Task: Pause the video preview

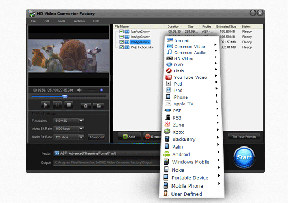Action: [57, 105]
